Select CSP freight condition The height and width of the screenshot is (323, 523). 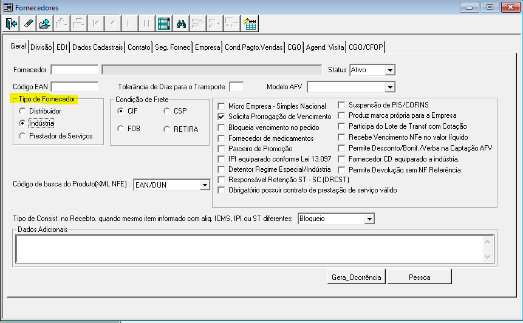[x=167, y=111]
